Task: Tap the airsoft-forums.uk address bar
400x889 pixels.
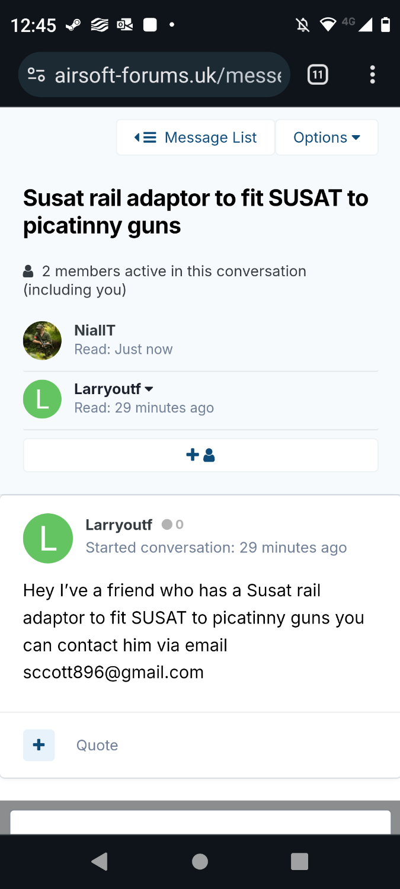Action: [167, 75]
